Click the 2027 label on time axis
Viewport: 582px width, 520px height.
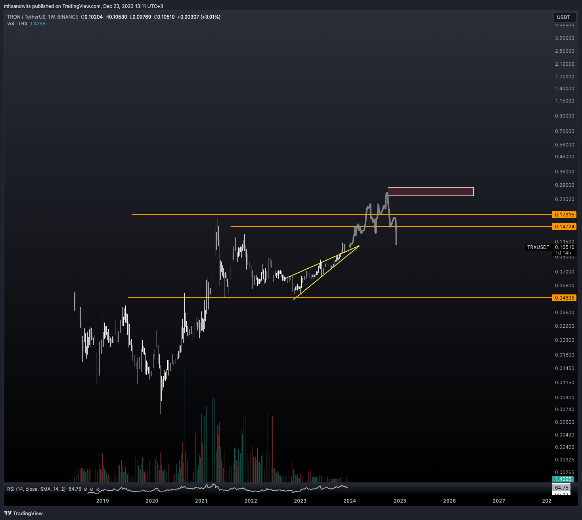tap(499, 501)
